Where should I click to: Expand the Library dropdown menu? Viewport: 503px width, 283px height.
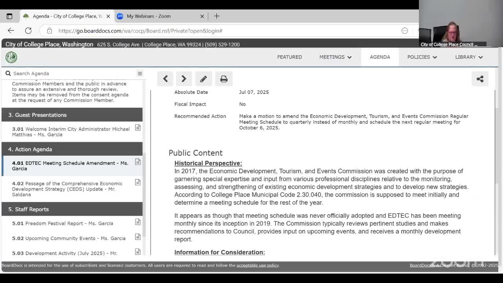pos(469,57)
